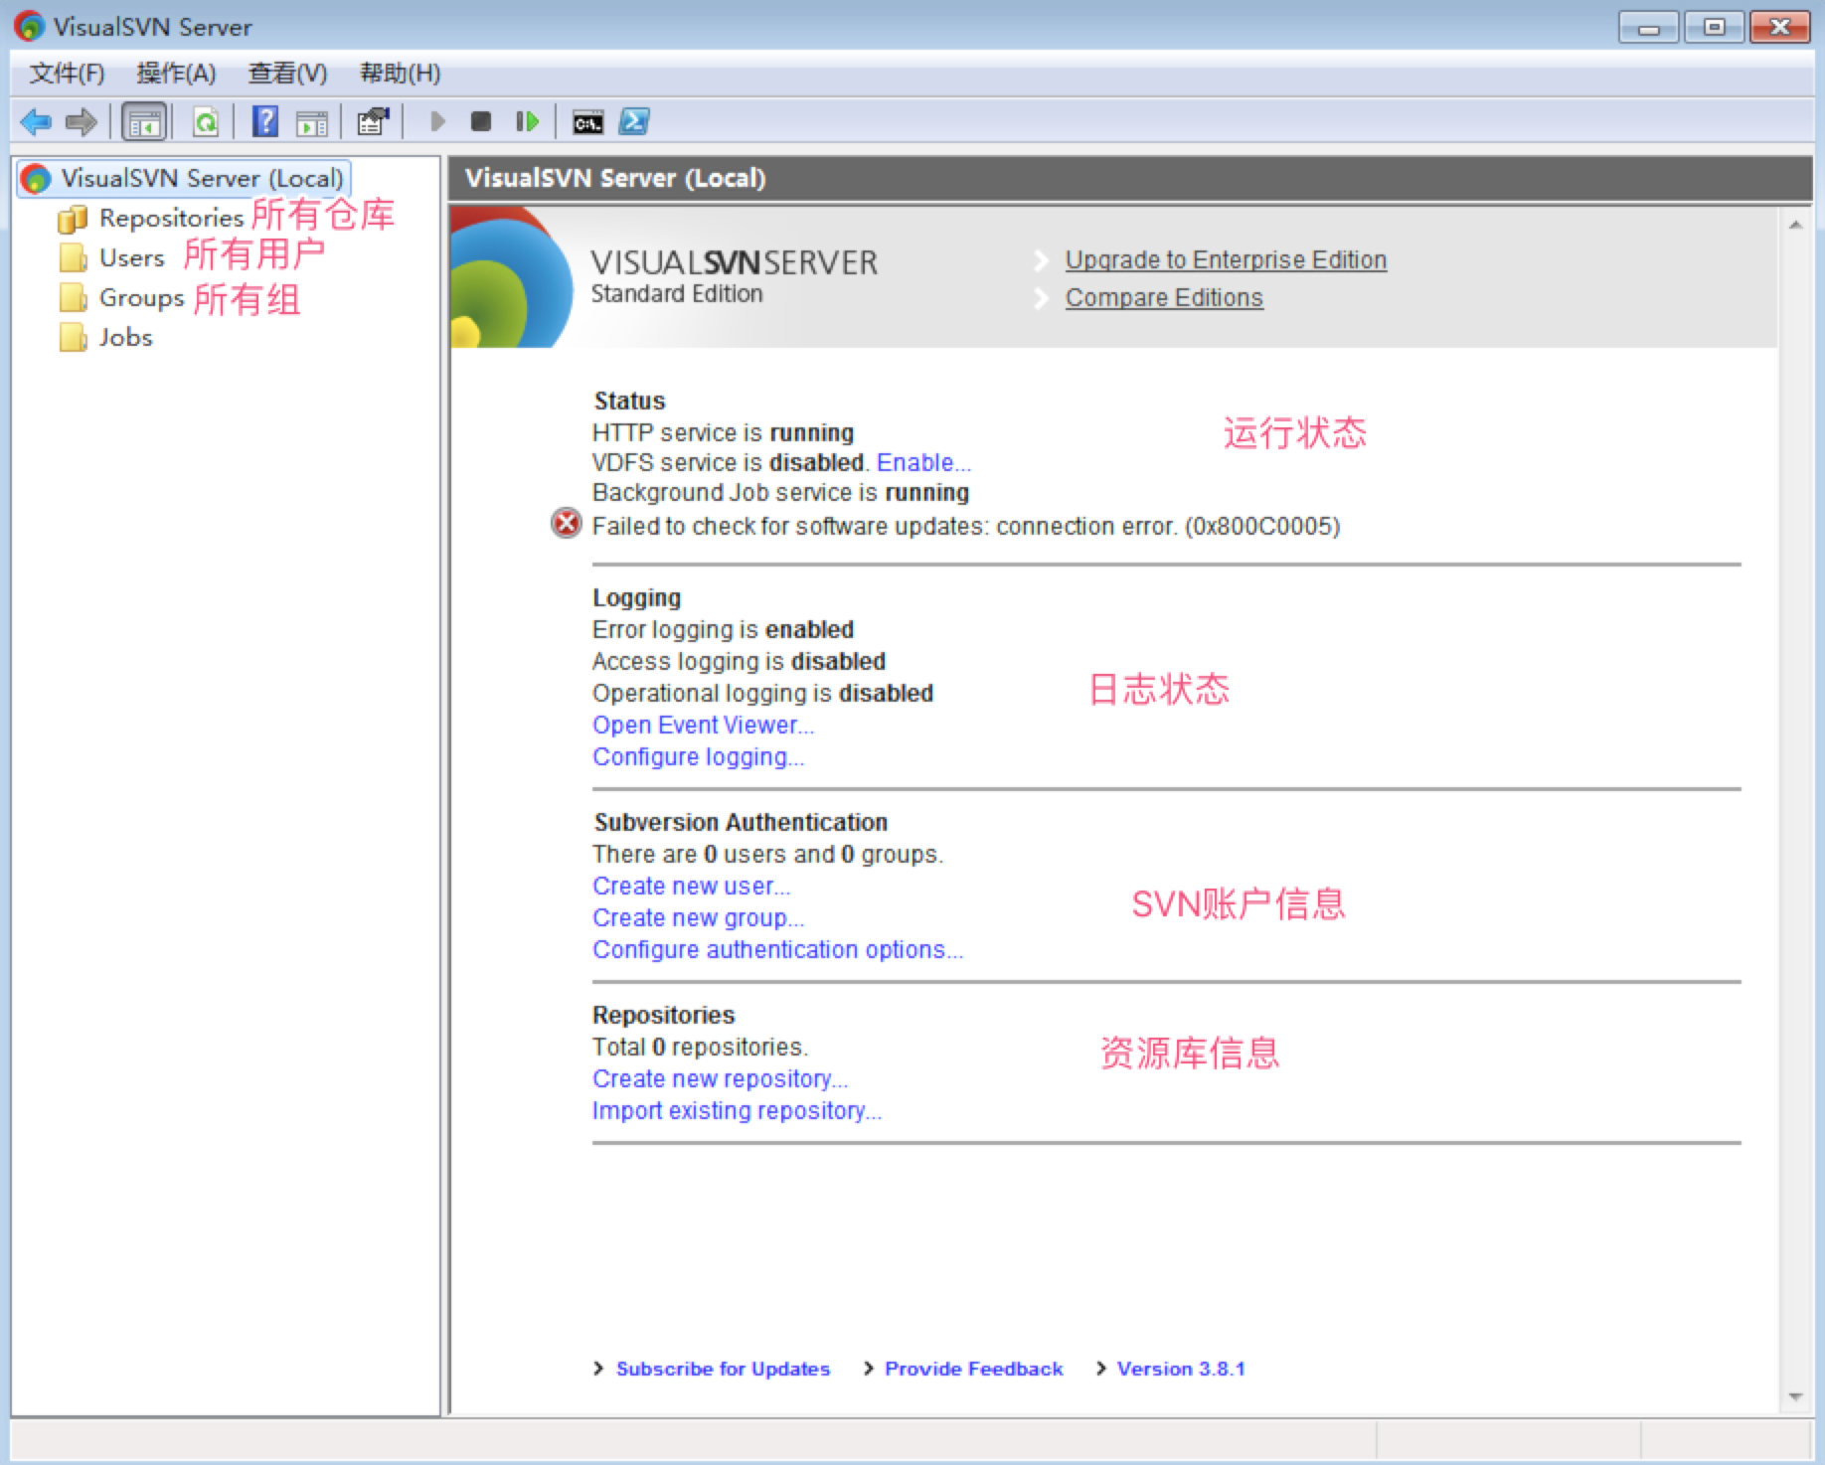
Task: Select Repositories in the tree
Action: [x=170, y=218]
